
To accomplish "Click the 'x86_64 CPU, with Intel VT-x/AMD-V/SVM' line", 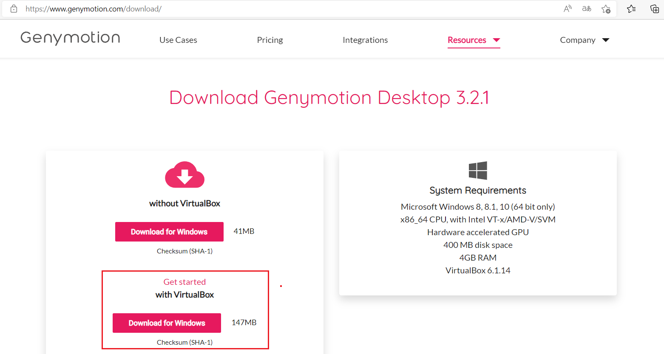I will coord(478,219).
